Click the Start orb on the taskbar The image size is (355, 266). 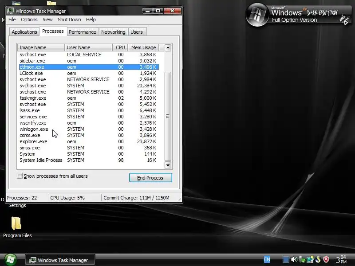click(x=10, y=259)
